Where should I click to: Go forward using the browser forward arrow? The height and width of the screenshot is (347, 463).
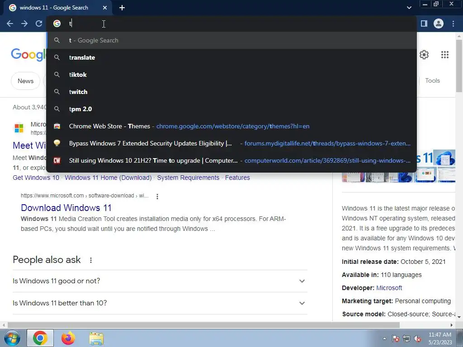[24, 23]
